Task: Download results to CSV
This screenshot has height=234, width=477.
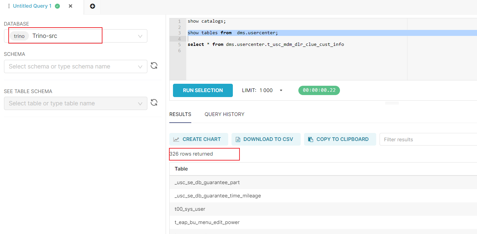Action: pyautogui.click(x=266, y=139)
